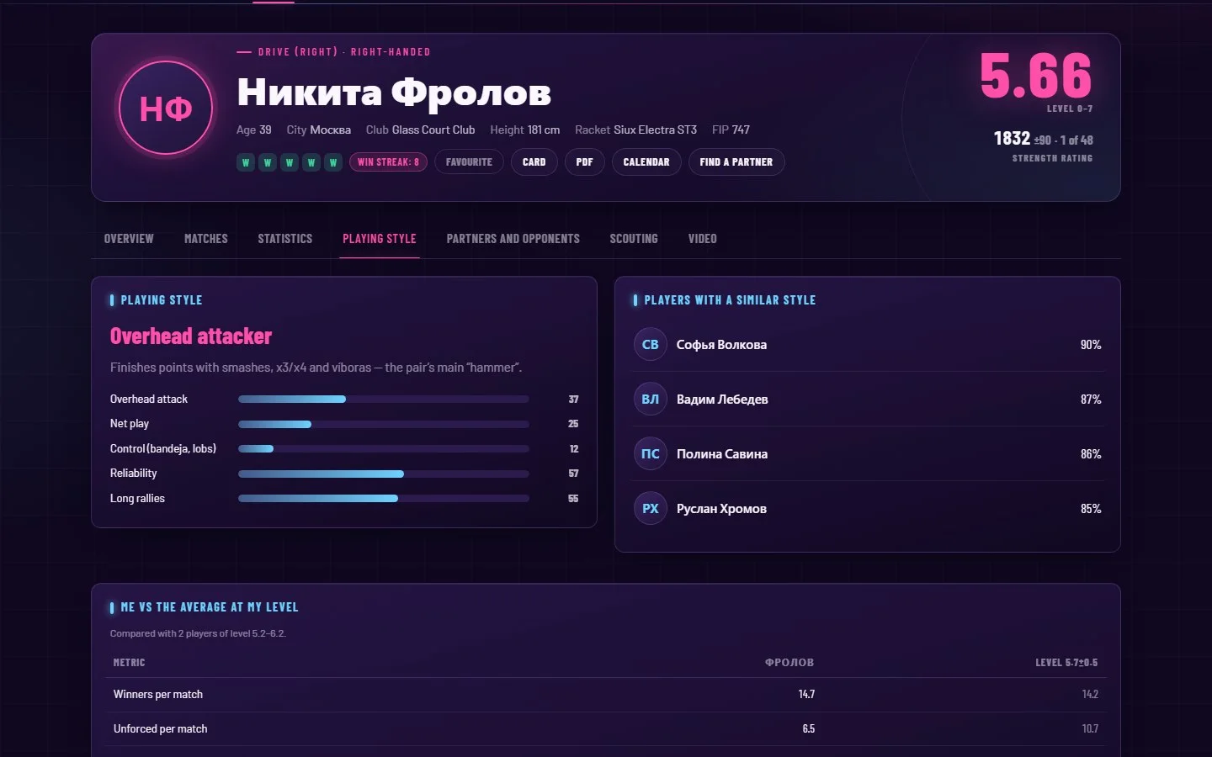Click Racket Siux Electra ST3 text
1212x757 pixels.
point(635,130)
